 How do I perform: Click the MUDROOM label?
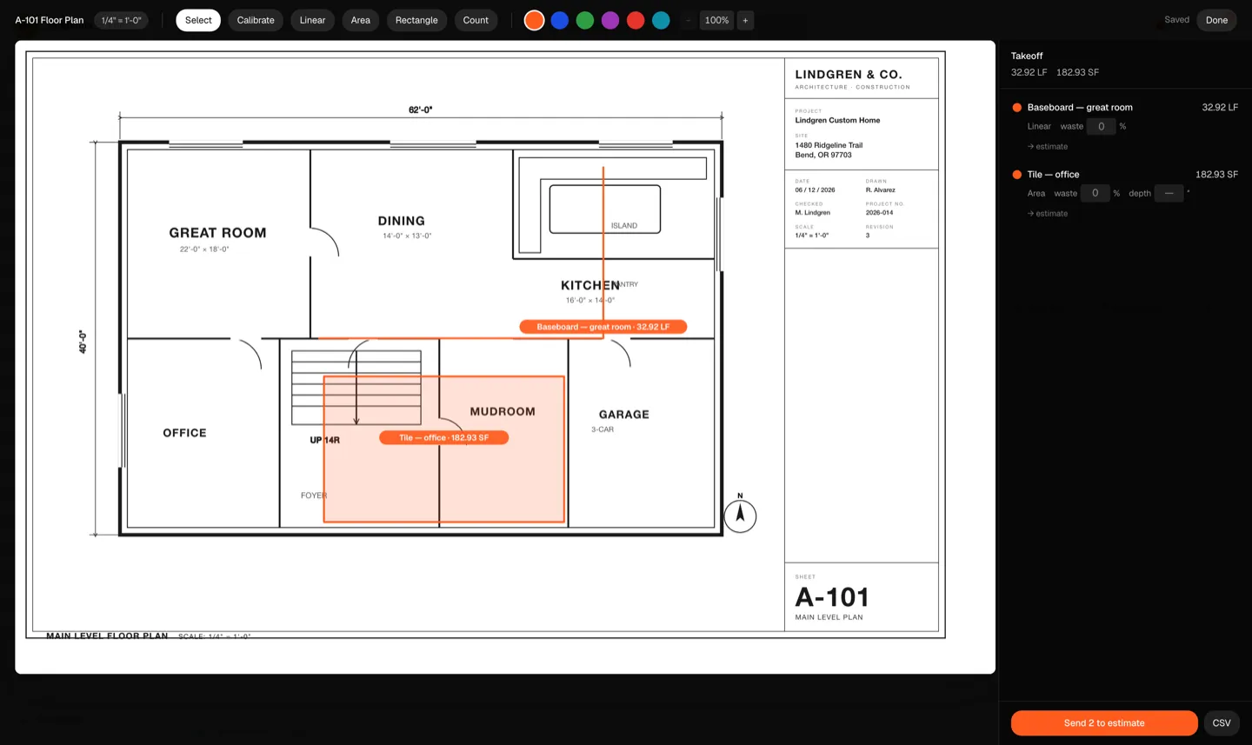click(503, 411)
